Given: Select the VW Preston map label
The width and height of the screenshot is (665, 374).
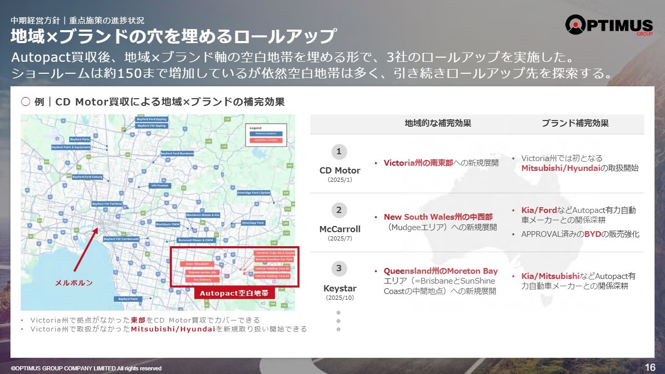Looking at the screenshot, I should tap(159, 185).
